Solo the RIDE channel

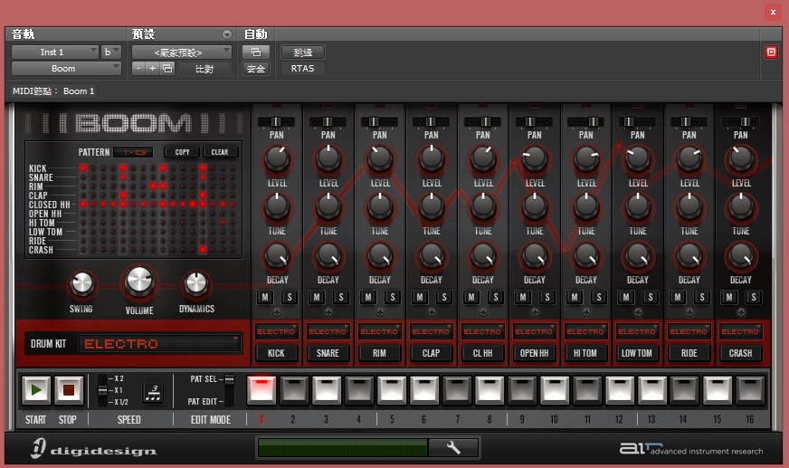(702, 298)
